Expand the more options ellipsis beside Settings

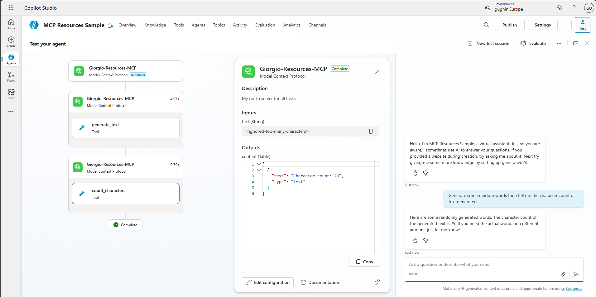pyautogui.click(x=565, y=25)
